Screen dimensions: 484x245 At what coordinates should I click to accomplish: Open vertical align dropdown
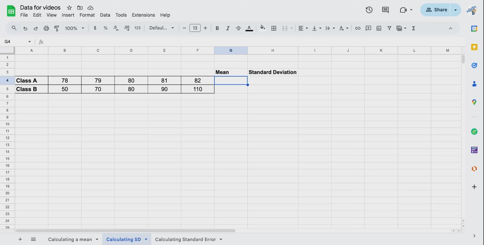tap(316, 28)
